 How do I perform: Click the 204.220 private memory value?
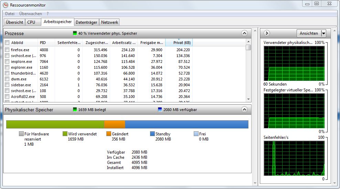click(183, 50)
